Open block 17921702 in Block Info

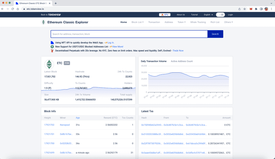pos(49,125)
